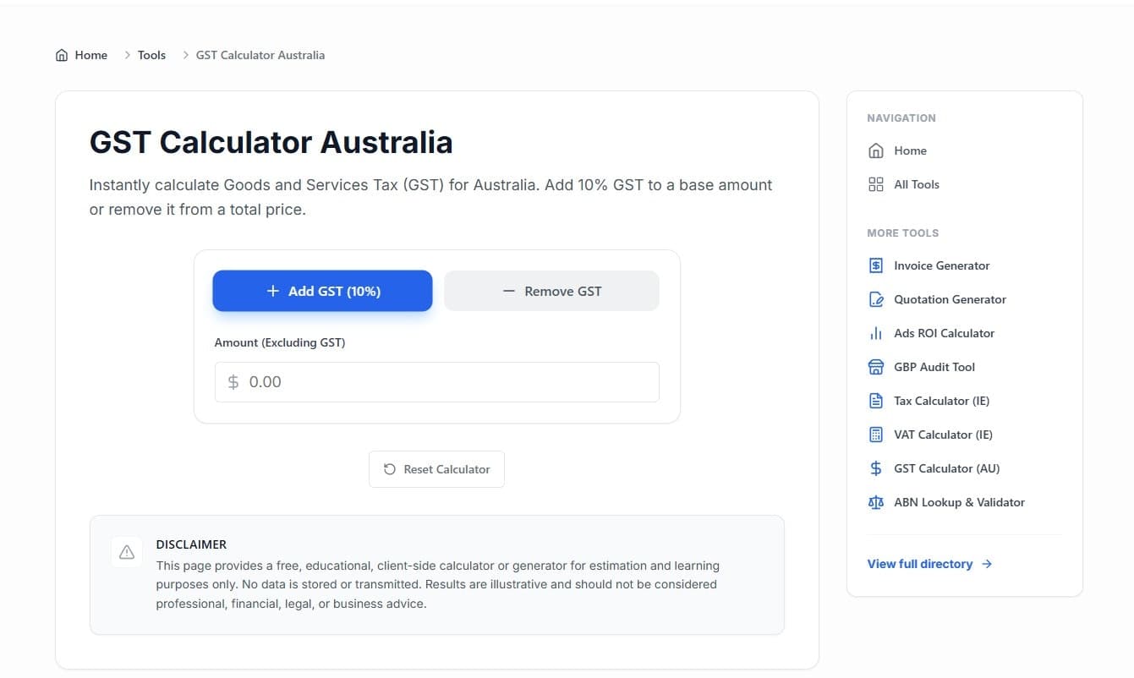Switch to Remove GST mode

tap(551, 290)
